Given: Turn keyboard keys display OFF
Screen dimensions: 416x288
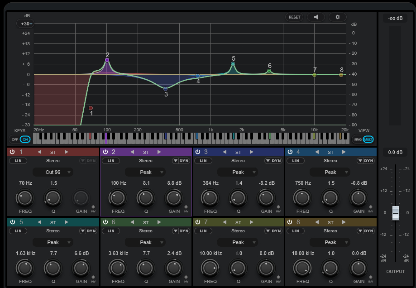Looking at the screenshot, I should click(15, 139).
